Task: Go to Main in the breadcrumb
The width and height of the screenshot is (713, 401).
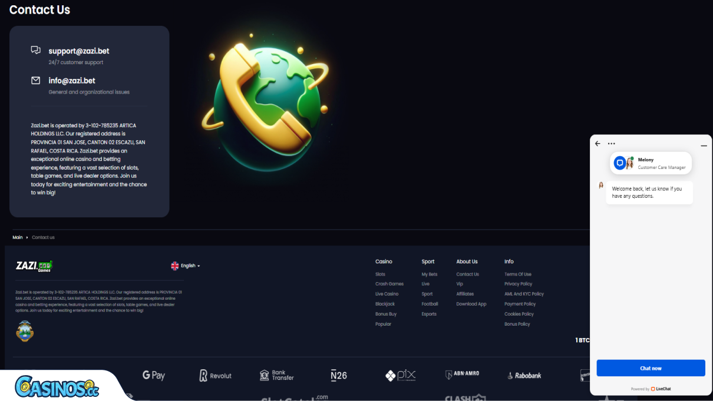Action: tap(18, 237)
